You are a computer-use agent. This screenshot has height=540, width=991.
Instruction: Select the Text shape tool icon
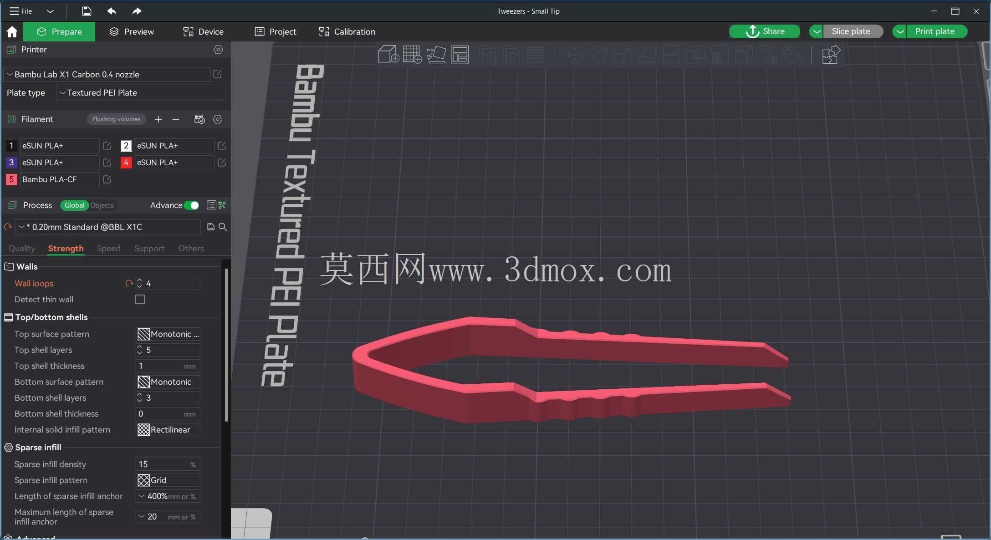coord(768,55)
